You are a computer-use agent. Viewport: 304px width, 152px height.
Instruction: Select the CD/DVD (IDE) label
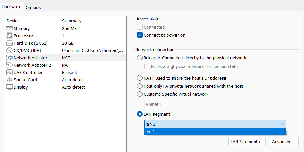coord(27,51)
